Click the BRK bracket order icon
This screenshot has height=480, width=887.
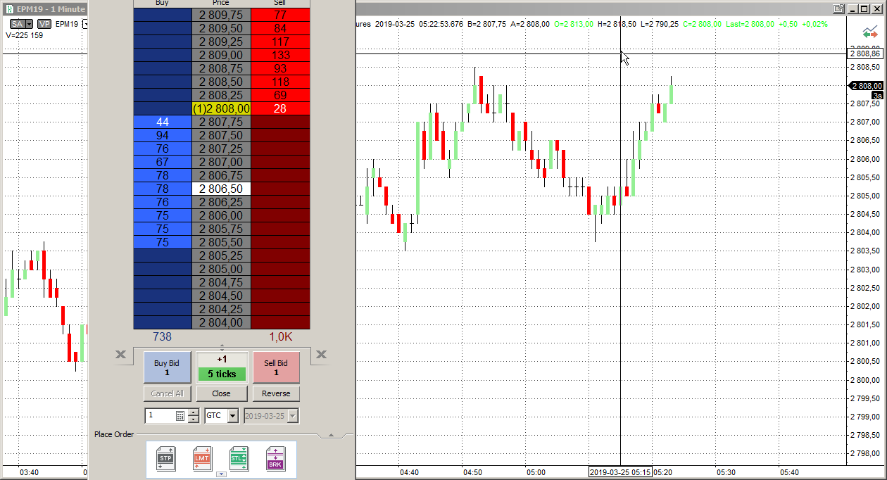(275, 458)
